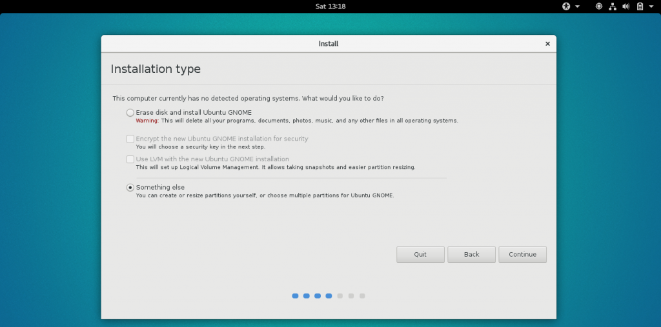Click the battery icon in top bar
This screenshot has width=661, height=327.
640,6
